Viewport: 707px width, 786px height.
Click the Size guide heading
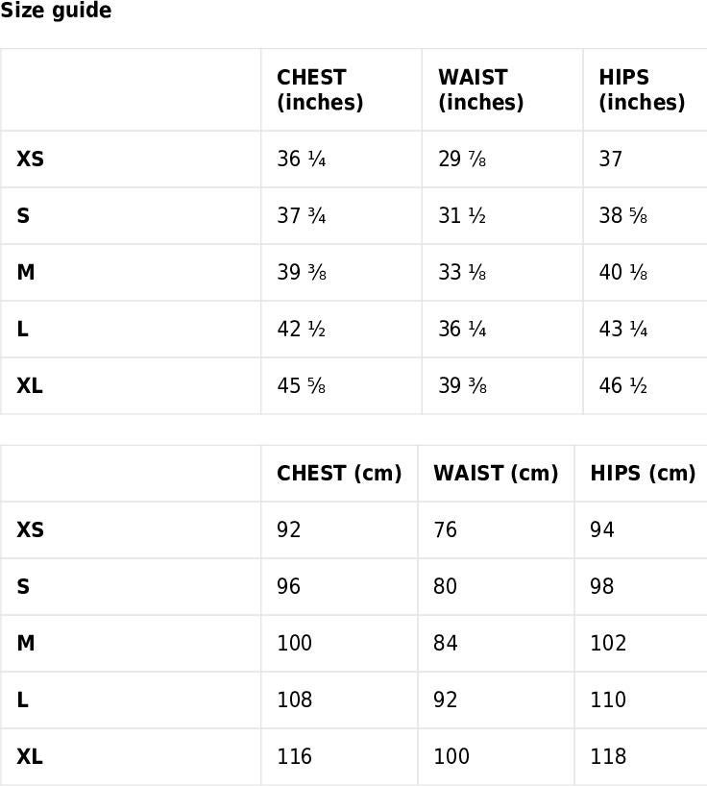(56, 10)
